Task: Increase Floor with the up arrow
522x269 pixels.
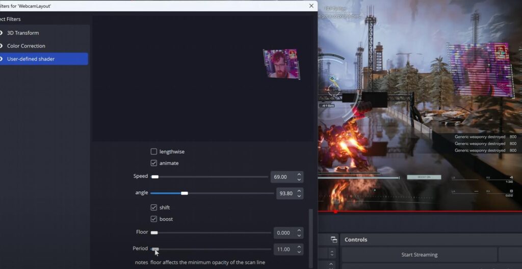Action: pos(299,230)
